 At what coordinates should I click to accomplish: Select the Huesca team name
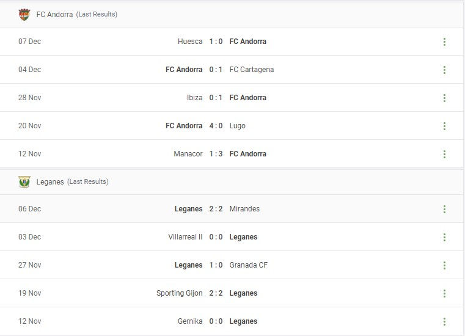pyautogui.click(x=190, y=42)
